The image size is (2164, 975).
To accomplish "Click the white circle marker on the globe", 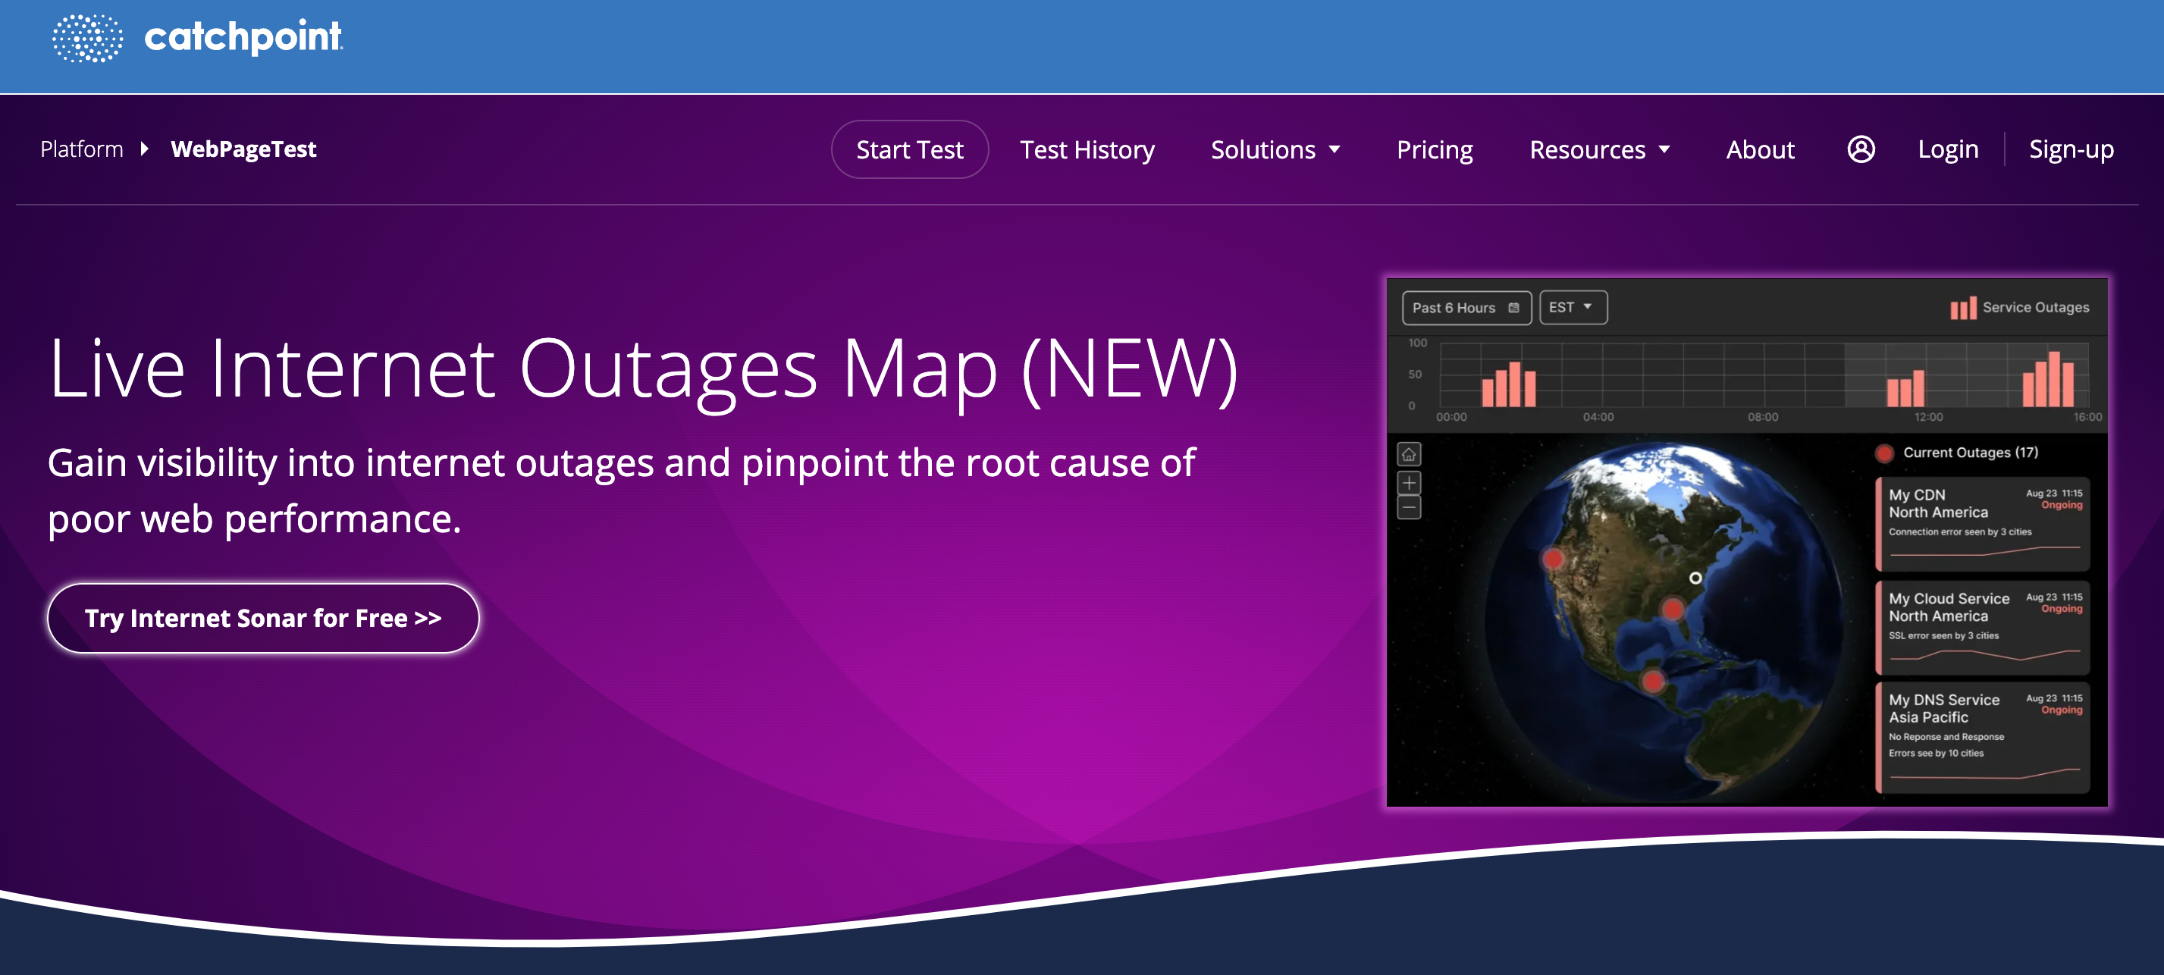I will point(1695,578).
